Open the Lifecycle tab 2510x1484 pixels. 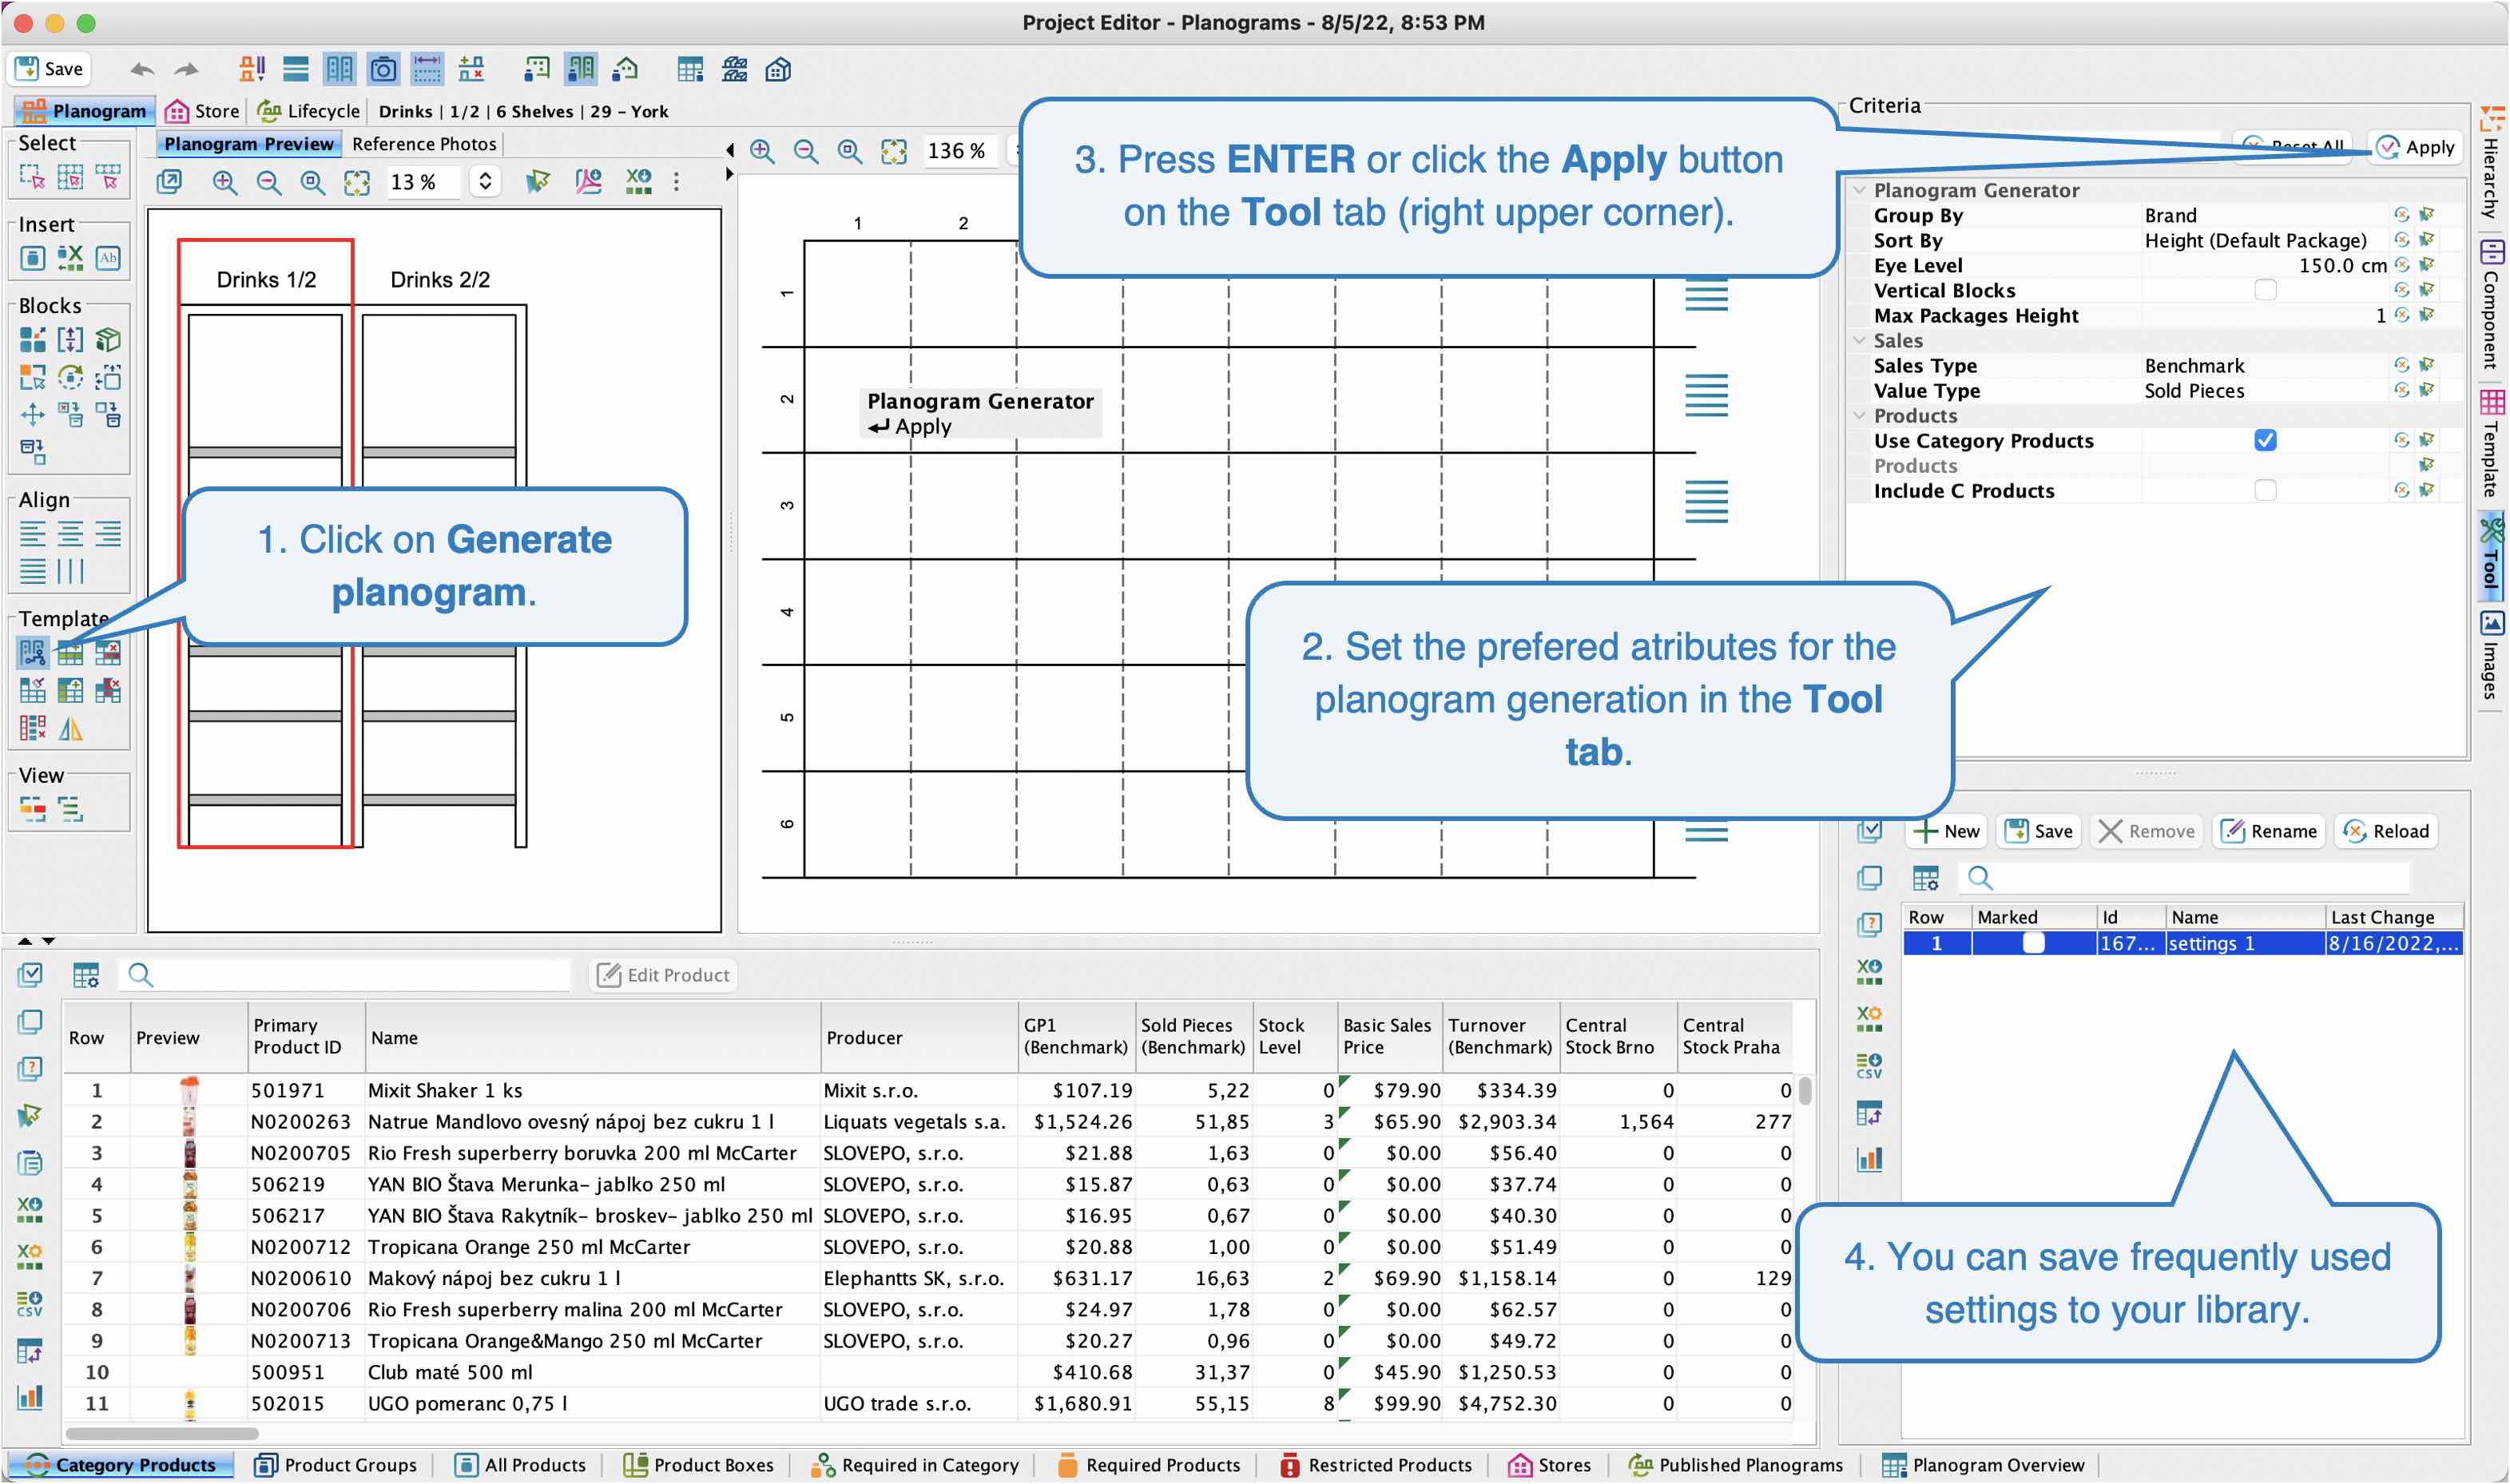click(308, 111)
